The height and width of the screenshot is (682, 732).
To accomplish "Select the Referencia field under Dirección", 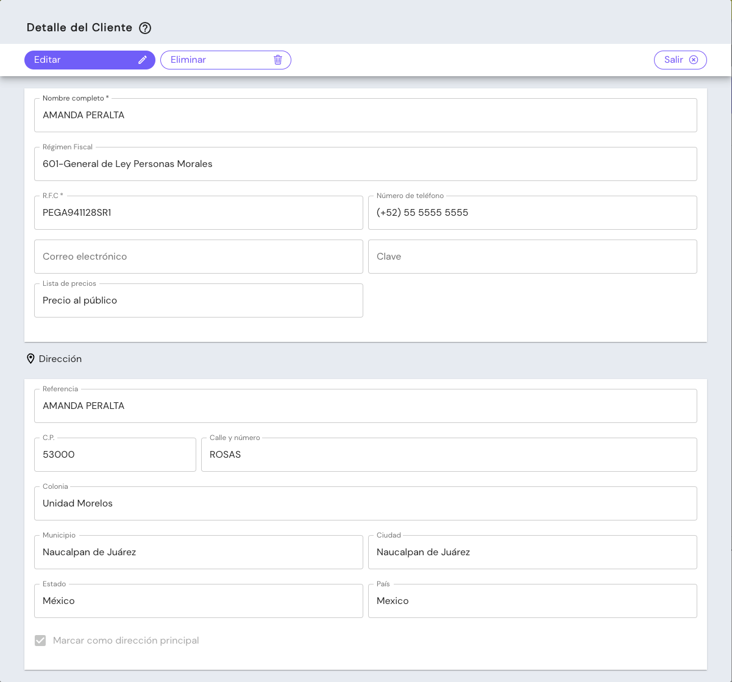I will pyautogui.click(x=366, y=405).
